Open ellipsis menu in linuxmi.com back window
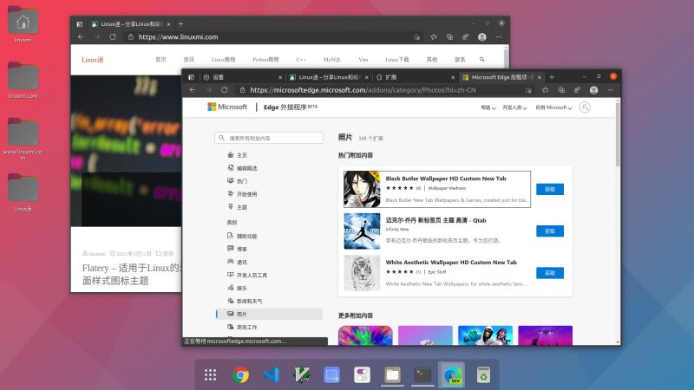 [499, 37]
